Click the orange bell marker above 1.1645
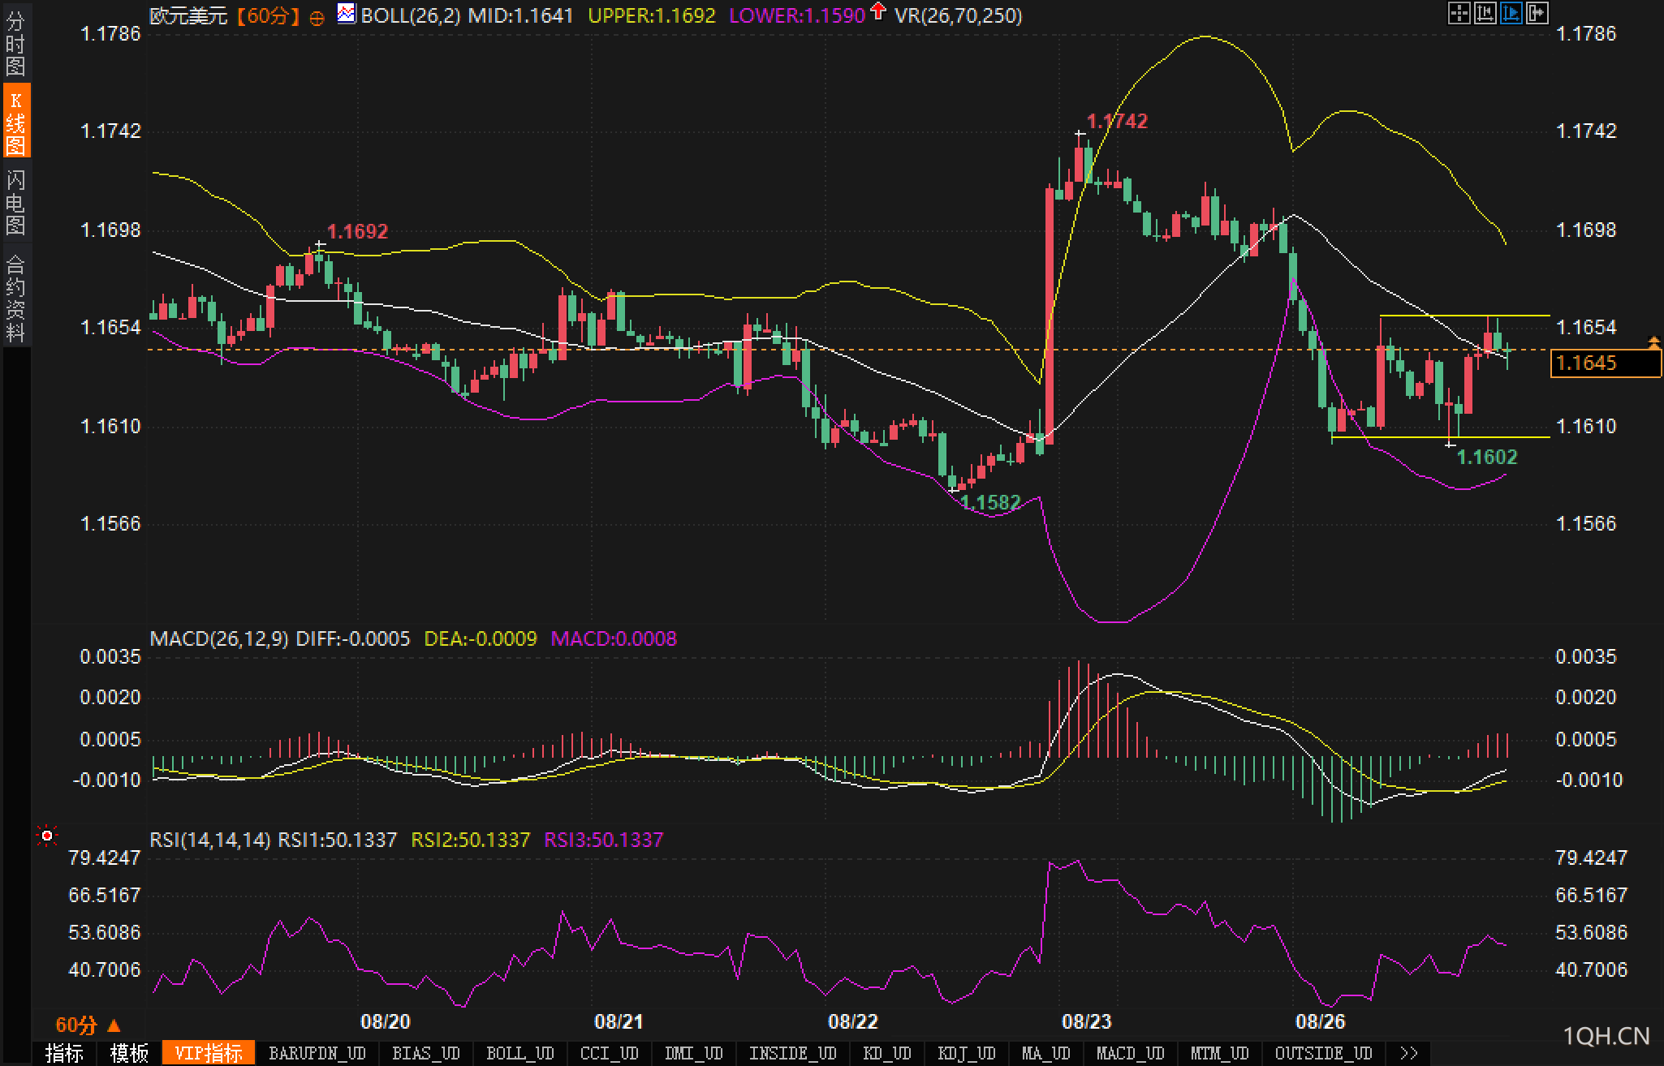Image resolution: width=1664 pixels, height=1066 pixels. (1653, 343)
